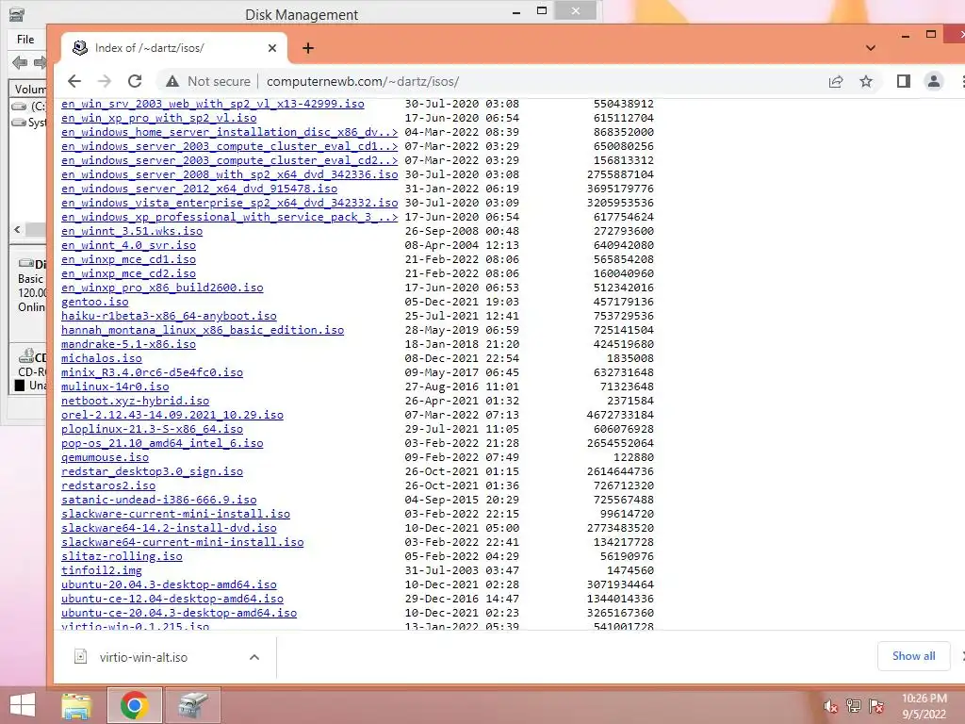The image size is (965, 724).
Task: Open the File menu in Disk Management
Action: 25,40
